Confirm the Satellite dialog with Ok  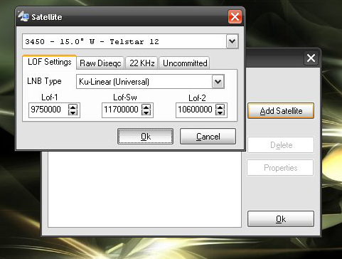(145, 137)
